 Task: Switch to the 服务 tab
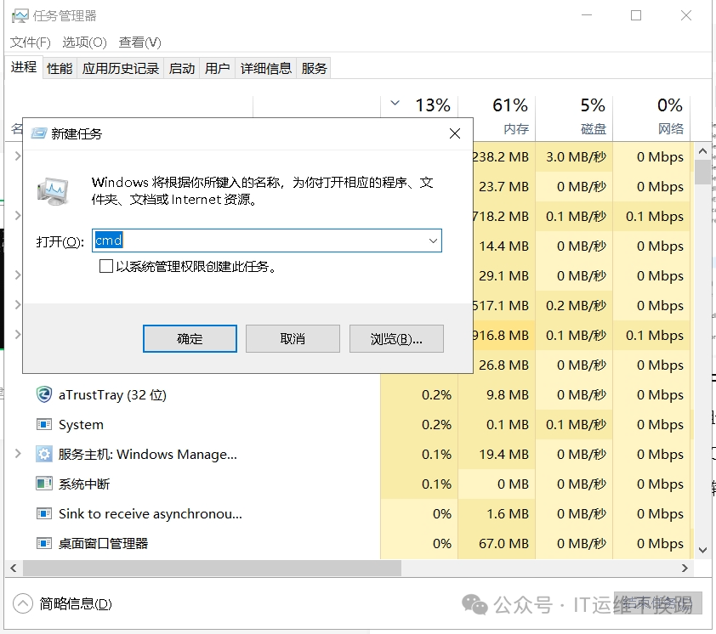(314, 69)
